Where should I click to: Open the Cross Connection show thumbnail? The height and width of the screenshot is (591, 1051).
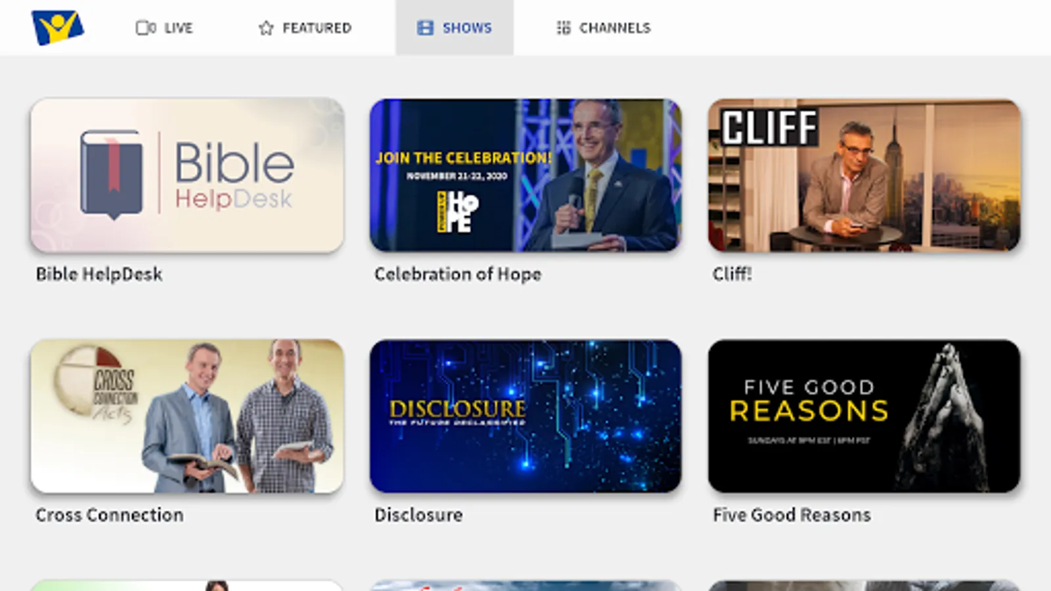[187, 416]
